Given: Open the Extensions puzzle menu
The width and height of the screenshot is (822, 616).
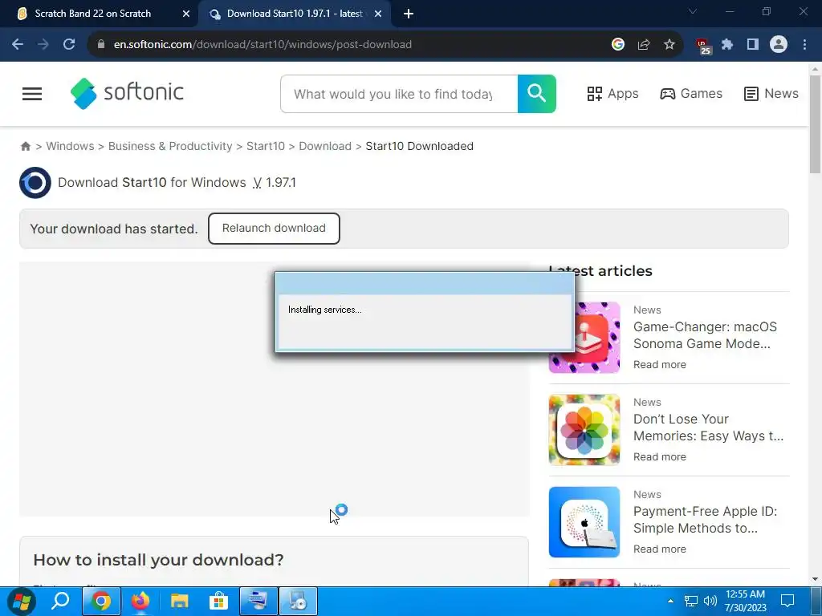Looking at the screenshot, I should [x=727, y=45].
